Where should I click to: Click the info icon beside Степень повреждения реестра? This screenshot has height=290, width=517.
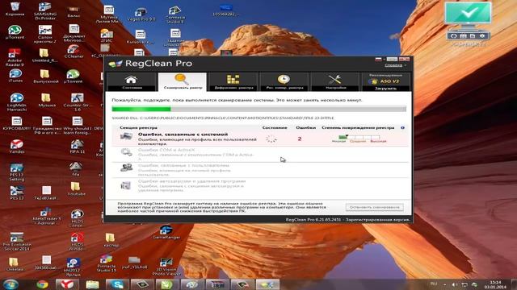(402, 127)
